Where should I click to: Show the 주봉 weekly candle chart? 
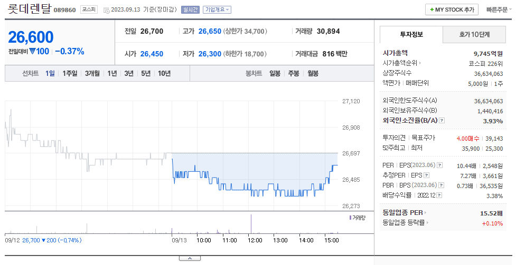[294, 73]
